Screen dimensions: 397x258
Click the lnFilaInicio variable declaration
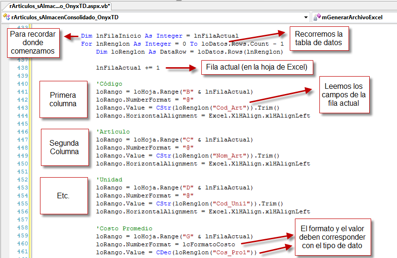[x=119, y=36]
